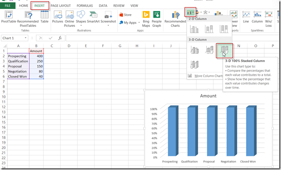Screen dimensions: 281x170
Task: Select the Prospecting column in chart
Action: pos(173,131)
